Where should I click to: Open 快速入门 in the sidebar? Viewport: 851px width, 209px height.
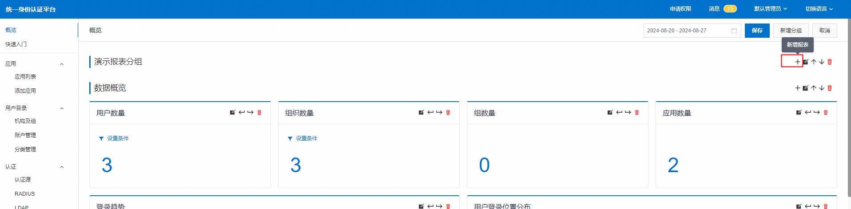click(16, 44)
